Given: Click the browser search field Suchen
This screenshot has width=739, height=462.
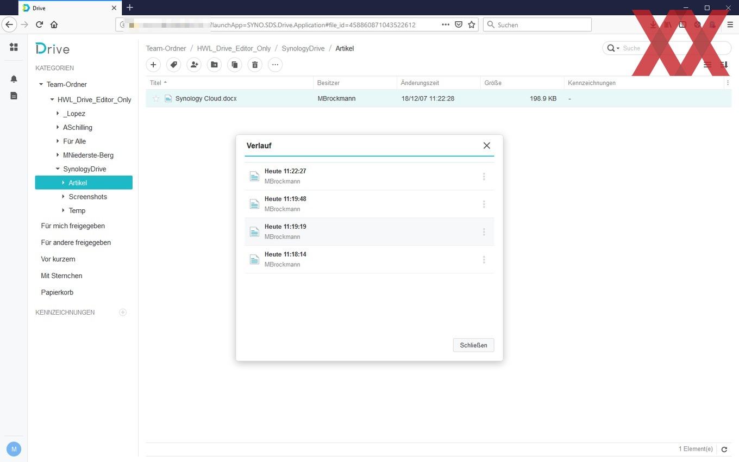Looking at the screenshot, I should (x=537, y=24).
